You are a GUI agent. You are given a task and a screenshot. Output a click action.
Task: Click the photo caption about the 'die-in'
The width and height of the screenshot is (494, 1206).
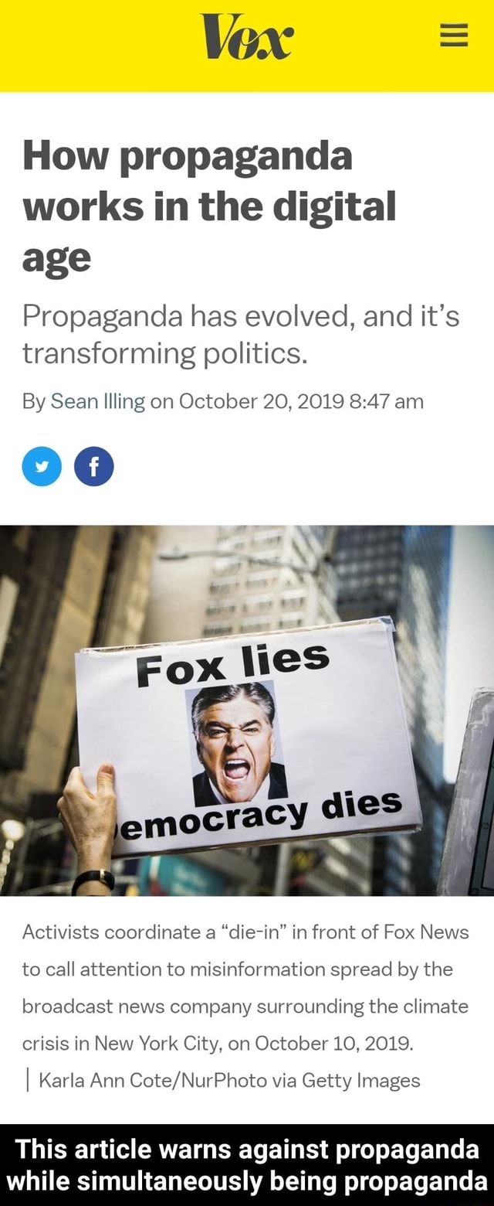(x=245, y=987)
